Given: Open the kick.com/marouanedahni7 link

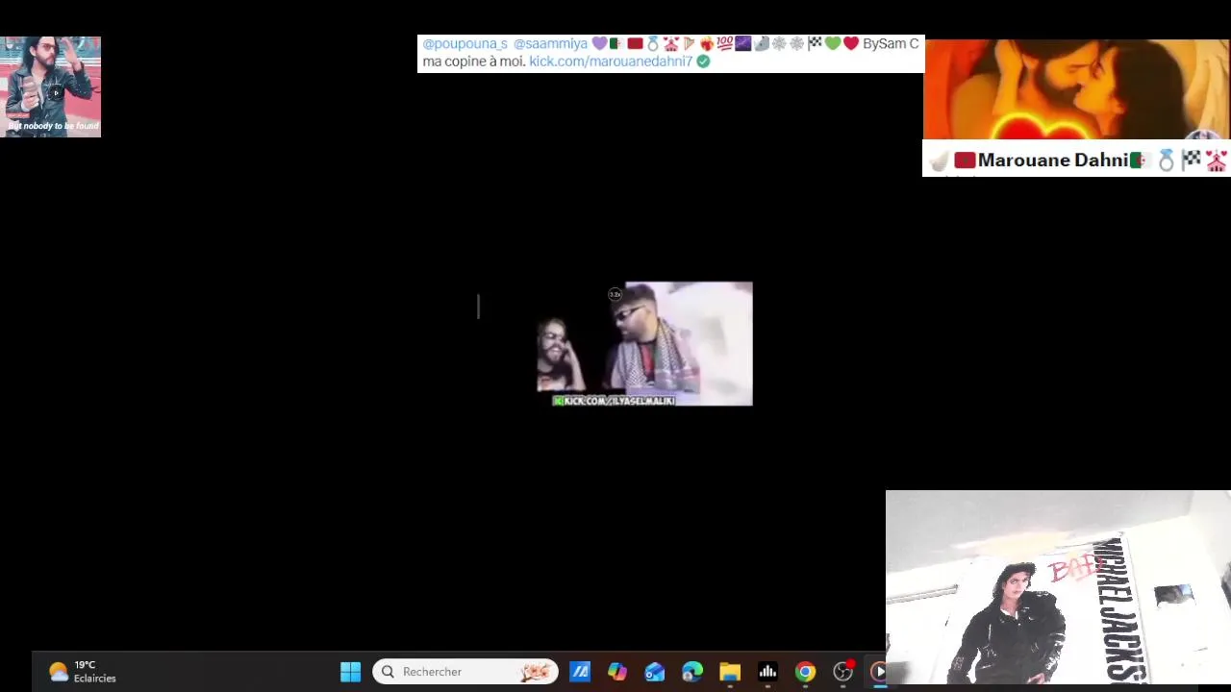Looking at the screenshot, I should pyautogui.click(x=611, y=62).
